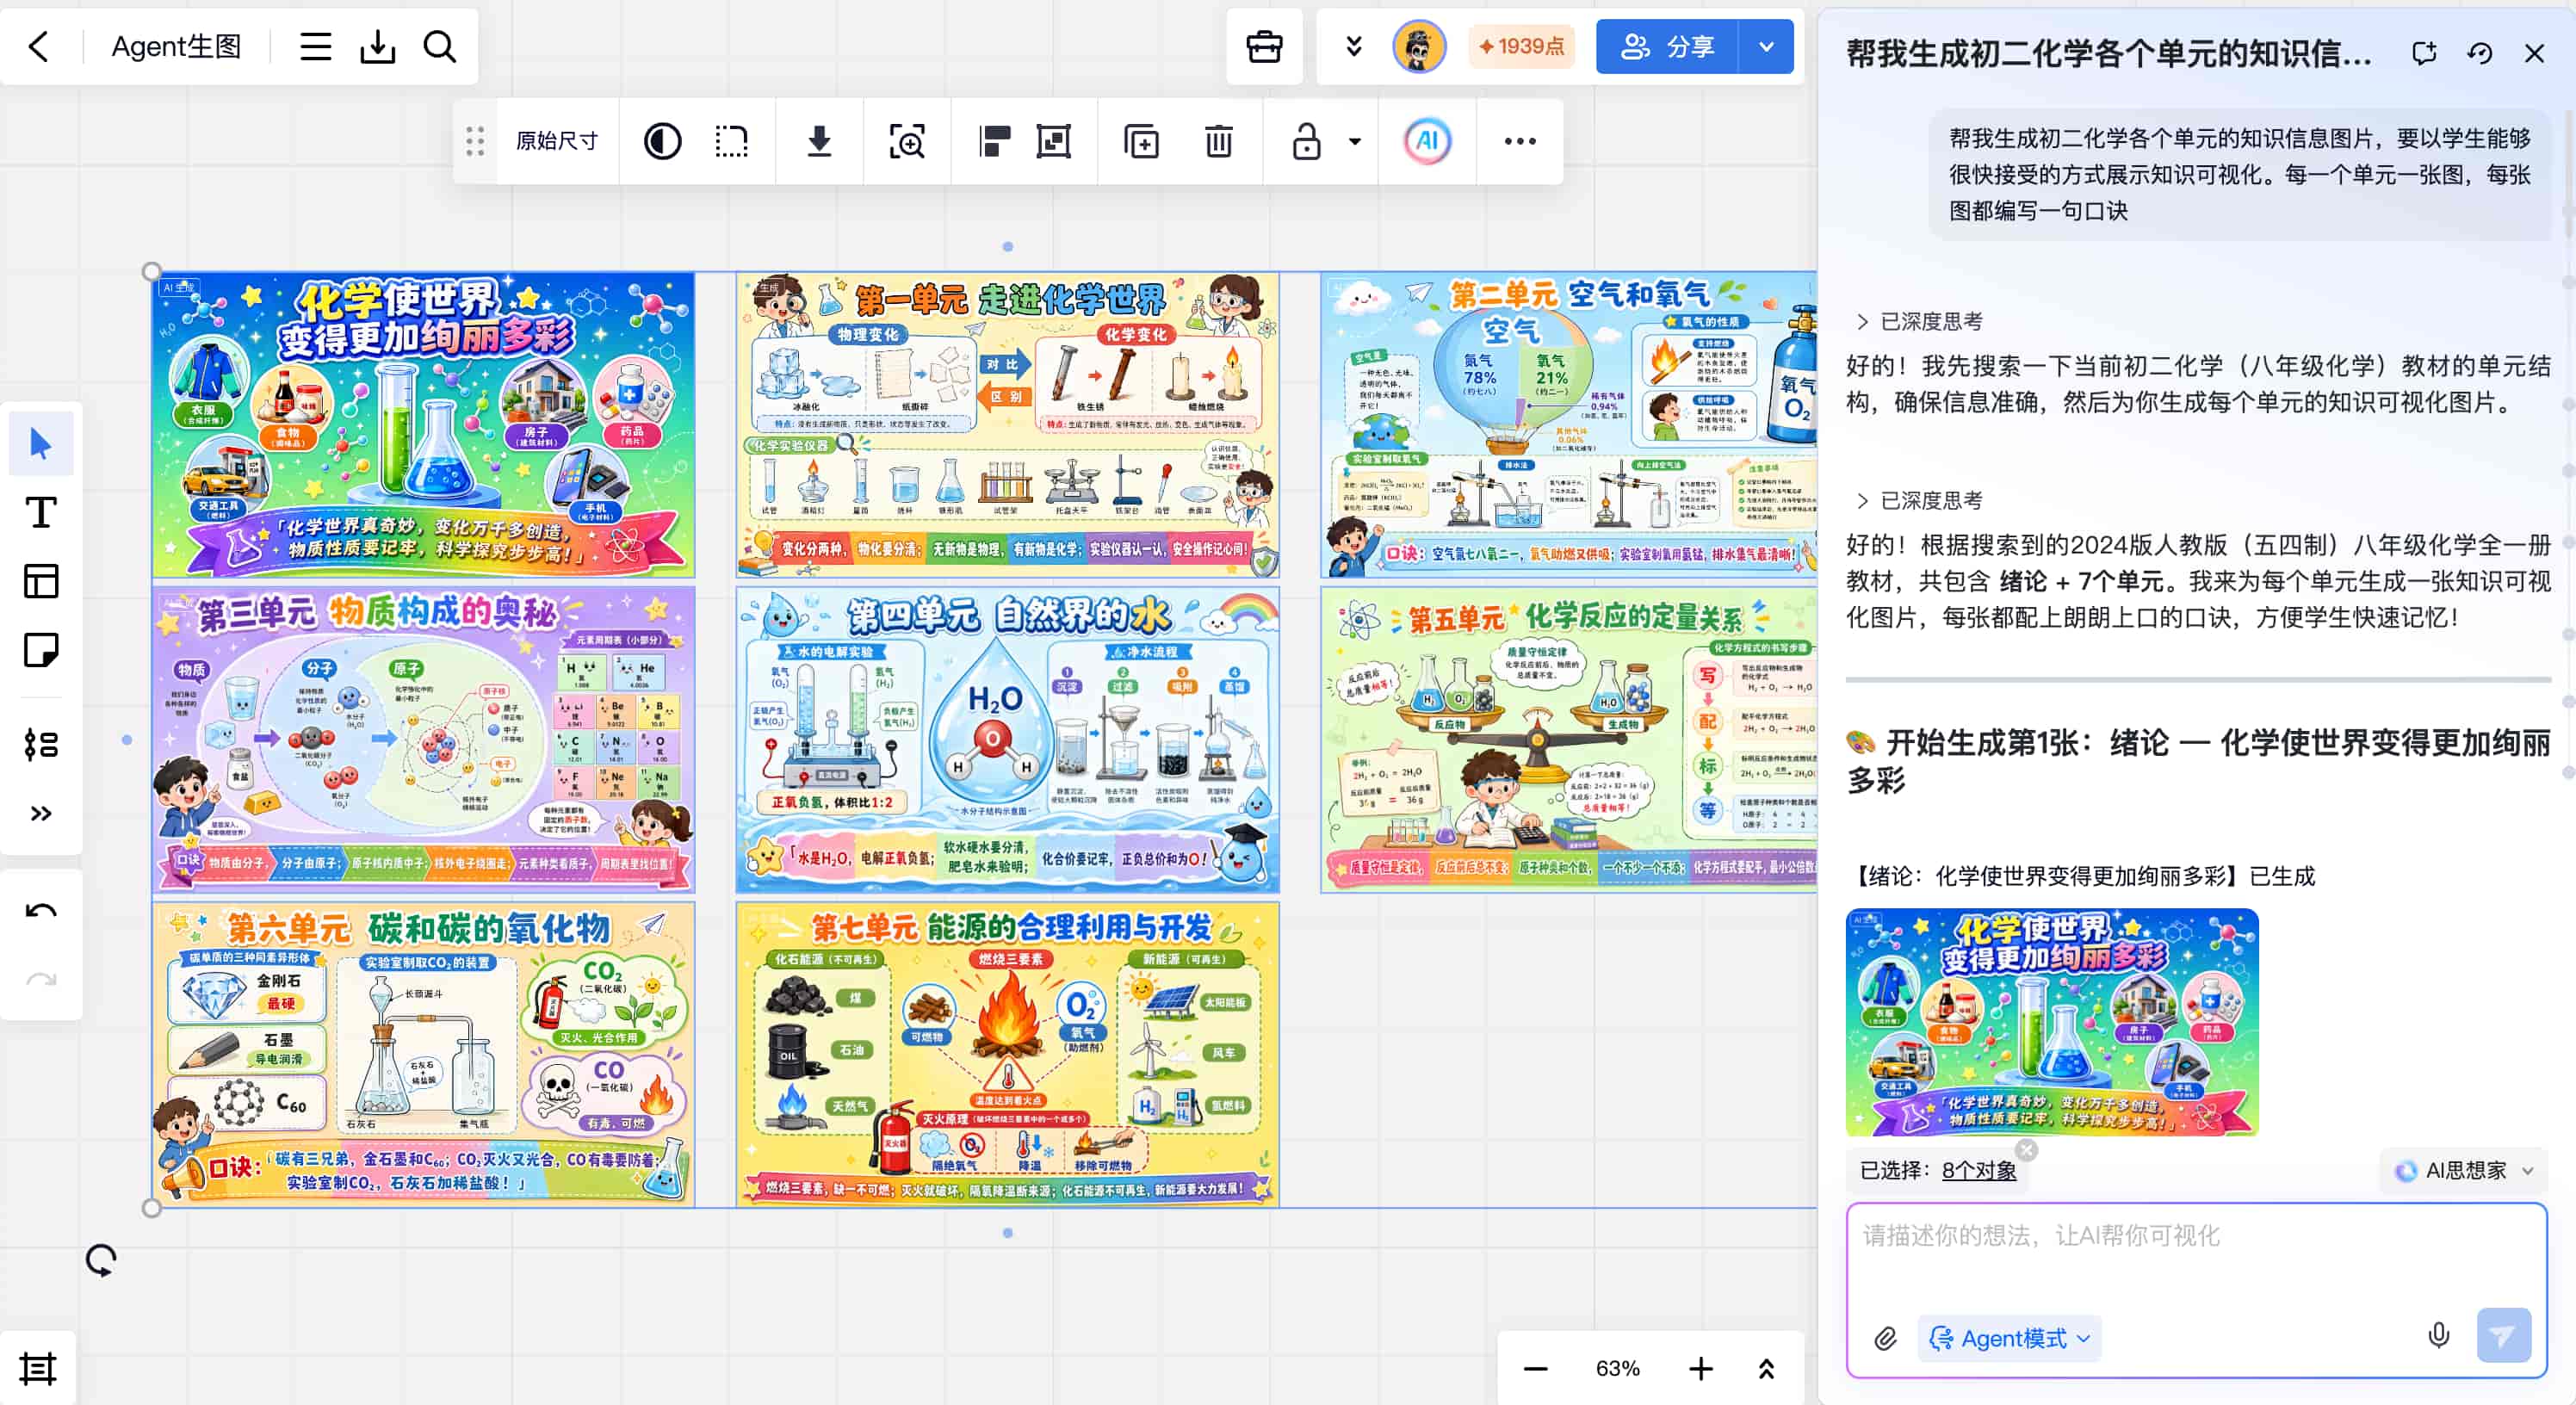Screen dimensions: 2576x1405
Task: Open the user avatar profile
Action: click(x=1418, y=47)
